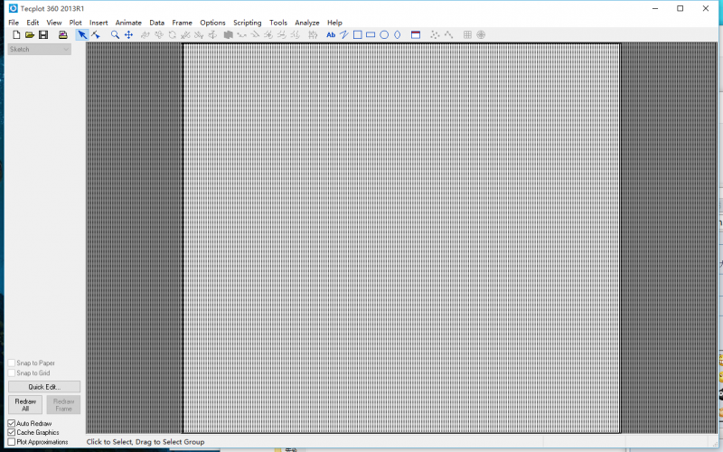Click the Tecplot 360 title bar logo
The width and height of the screenshot is (723, 452).
click(13, 8)
